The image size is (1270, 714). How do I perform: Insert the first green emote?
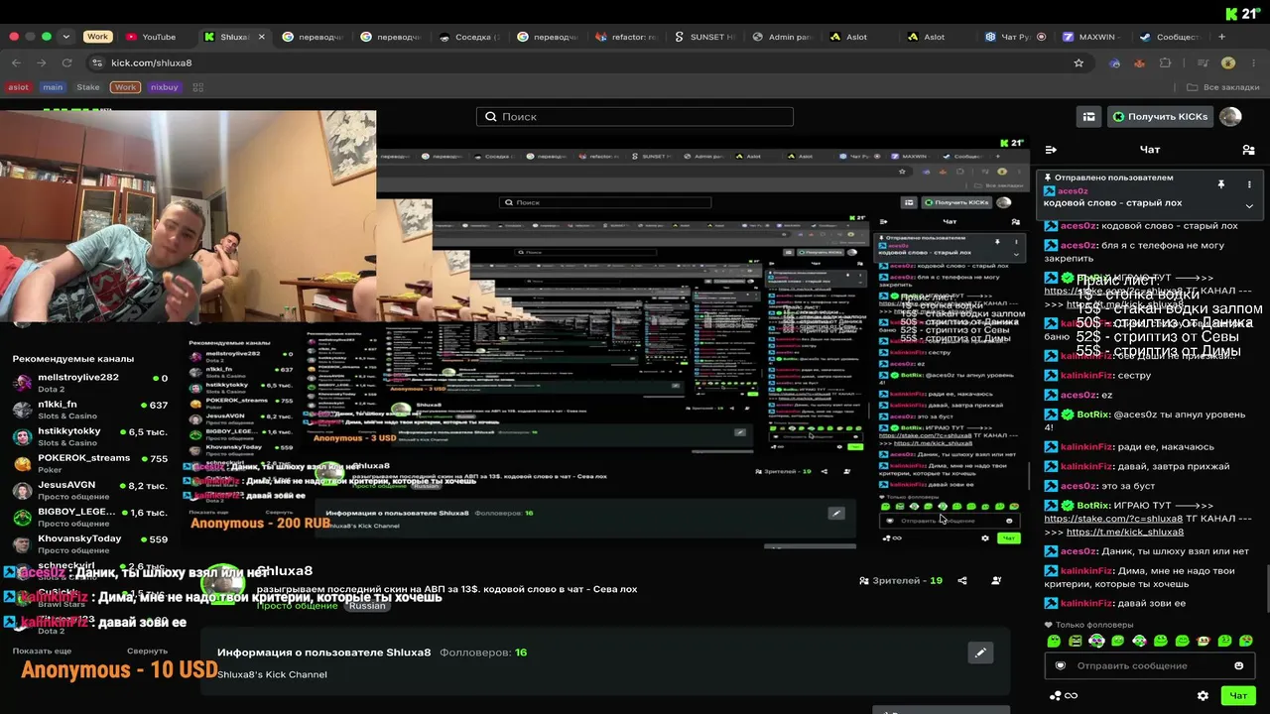click(x=1054, y=642)
